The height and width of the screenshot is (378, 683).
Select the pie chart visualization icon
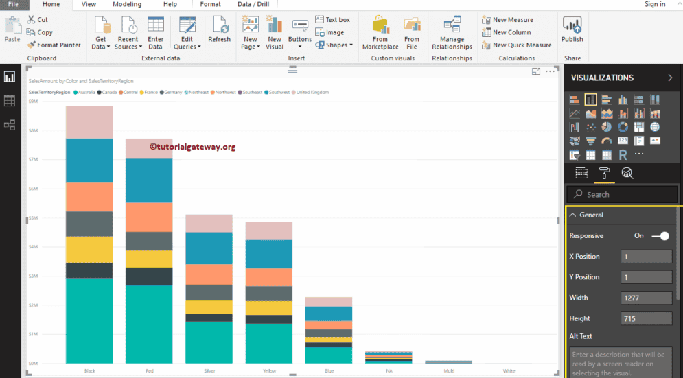pos(606,127)
